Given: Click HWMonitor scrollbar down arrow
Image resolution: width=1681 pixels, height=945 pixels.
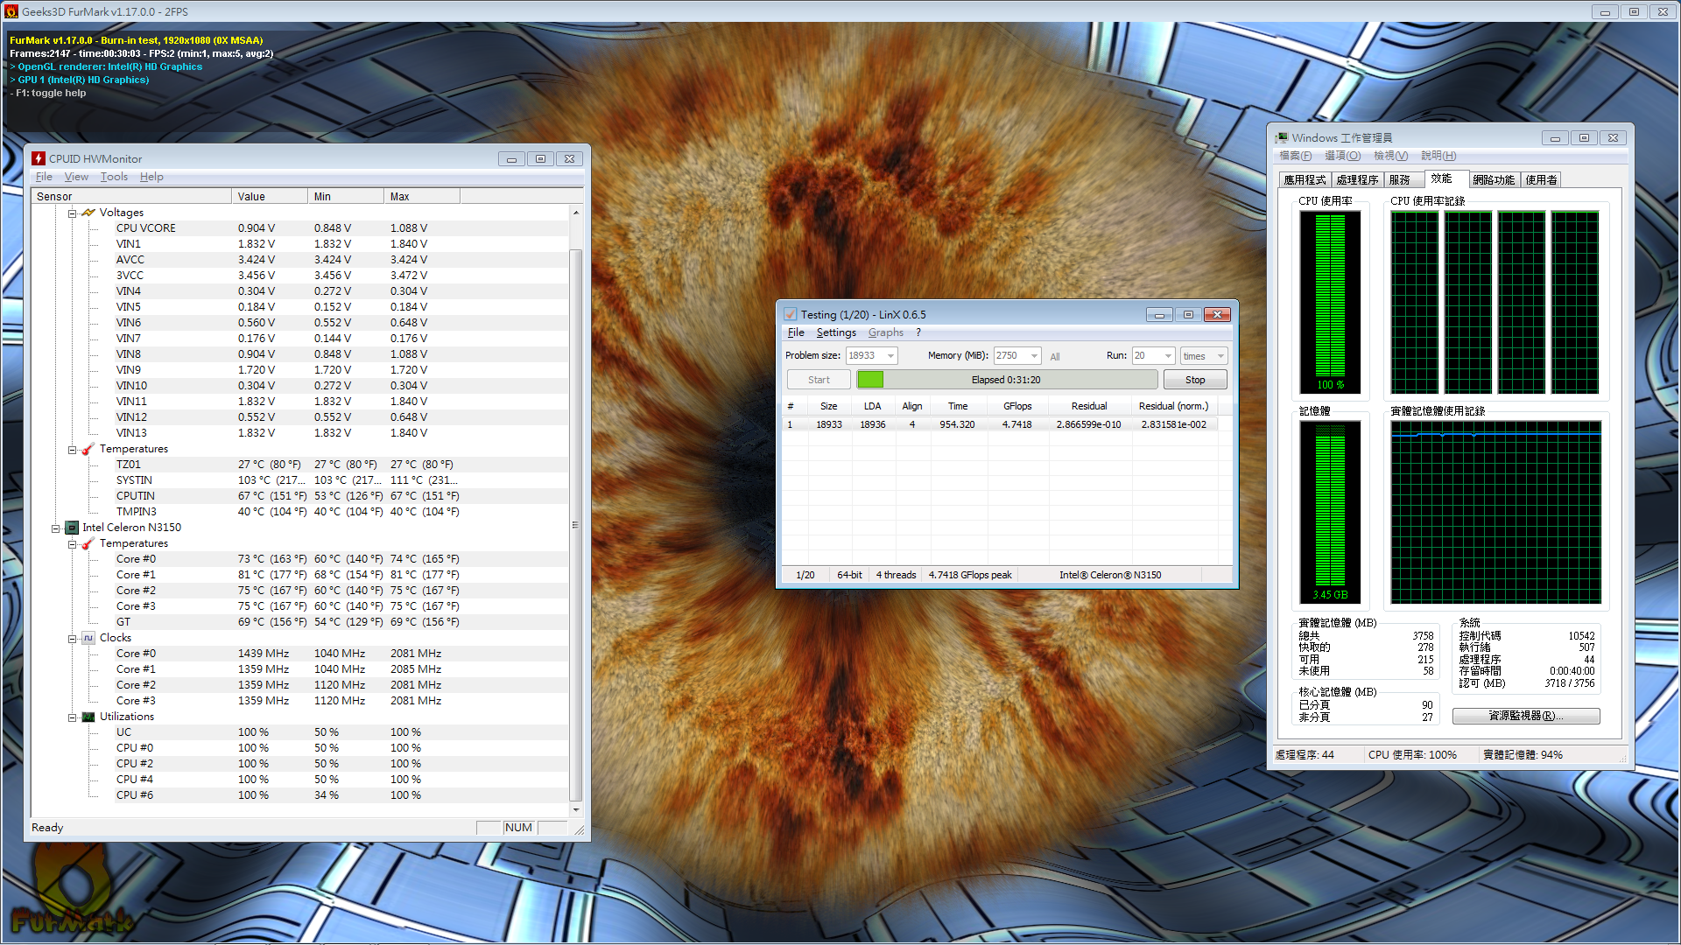Looking at the screenshot, I should coord(576,810).
